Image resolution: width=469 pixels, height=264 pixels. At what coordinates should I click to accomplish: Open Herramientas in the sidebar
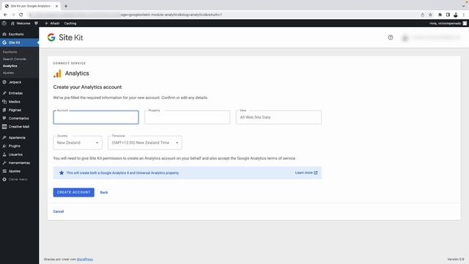20,163
